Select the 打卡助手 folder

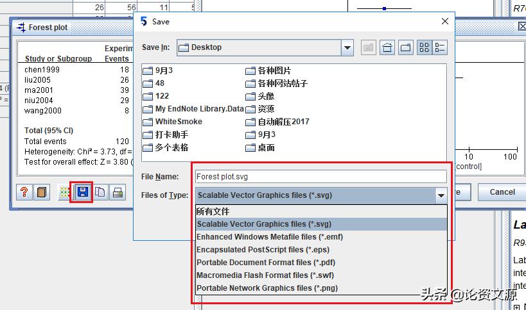tap(166, 135)
